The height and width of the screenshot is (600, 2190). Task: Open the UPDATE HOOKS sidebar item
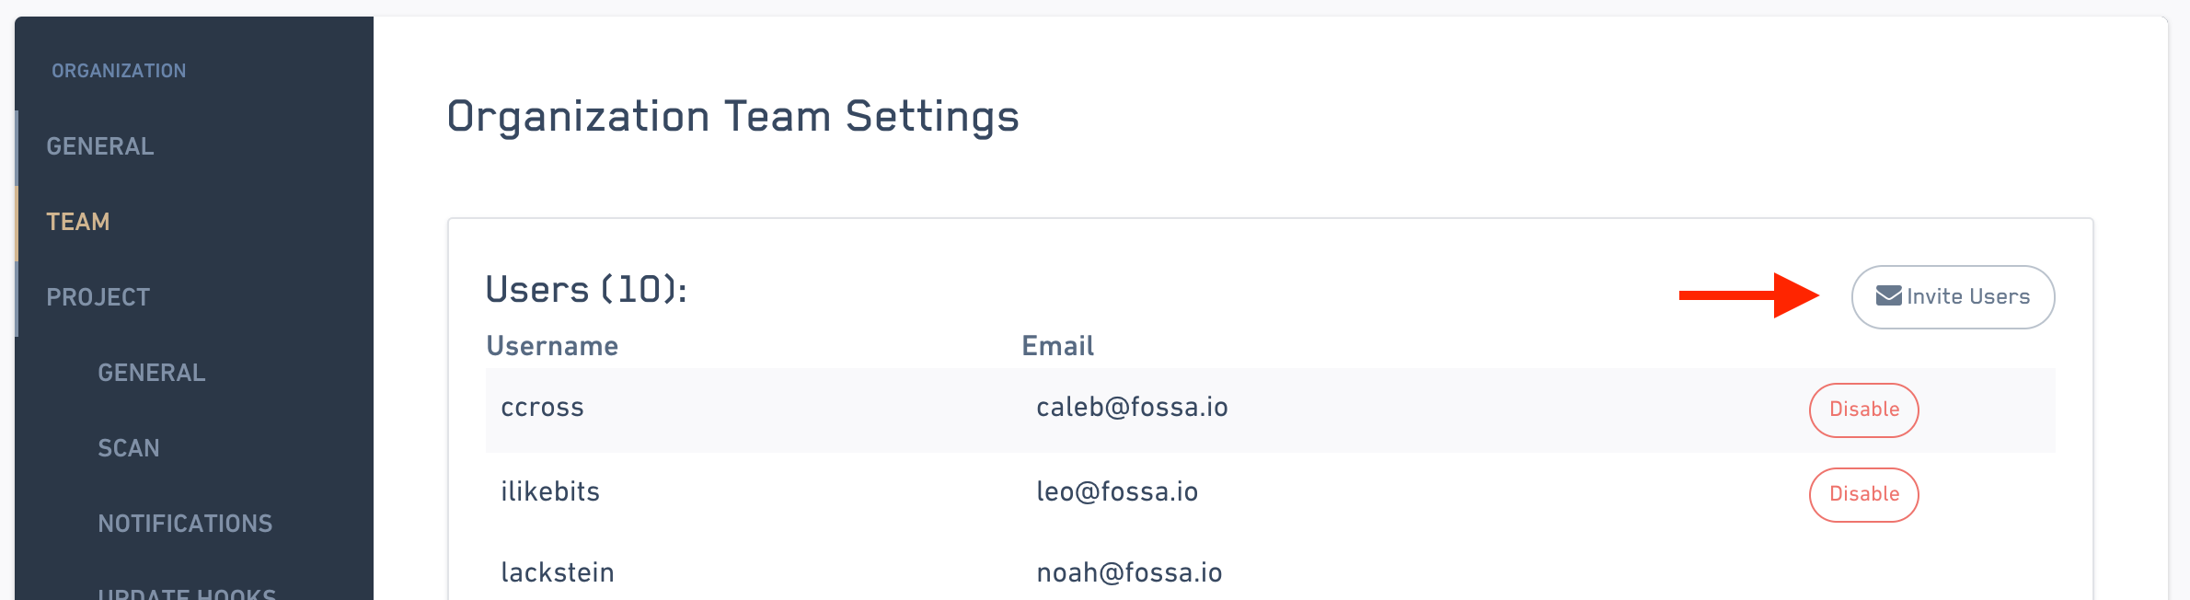[187, 594]
